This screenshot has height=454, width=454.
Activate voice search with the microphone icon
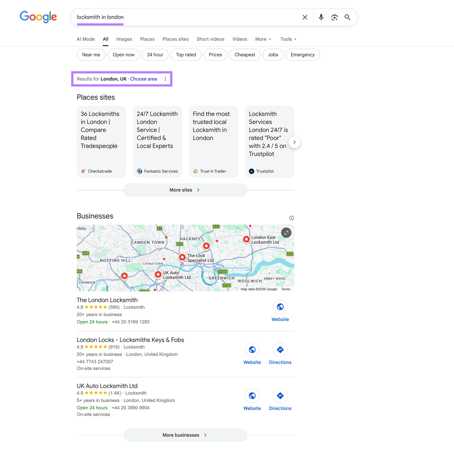tap(321, 17)
